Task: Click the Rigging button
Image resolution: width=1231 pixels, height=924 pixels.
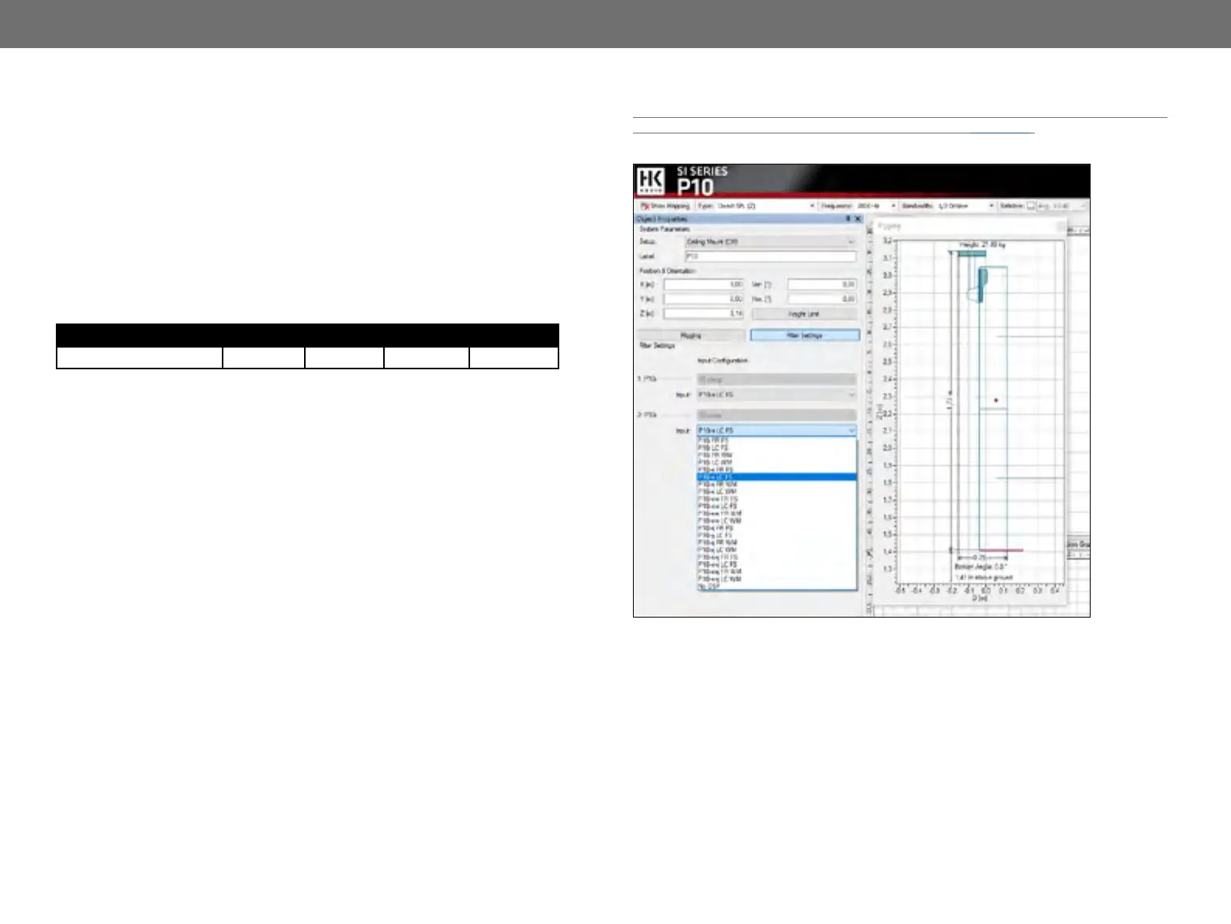Action: pyautogui.click(x=690, y=335)
